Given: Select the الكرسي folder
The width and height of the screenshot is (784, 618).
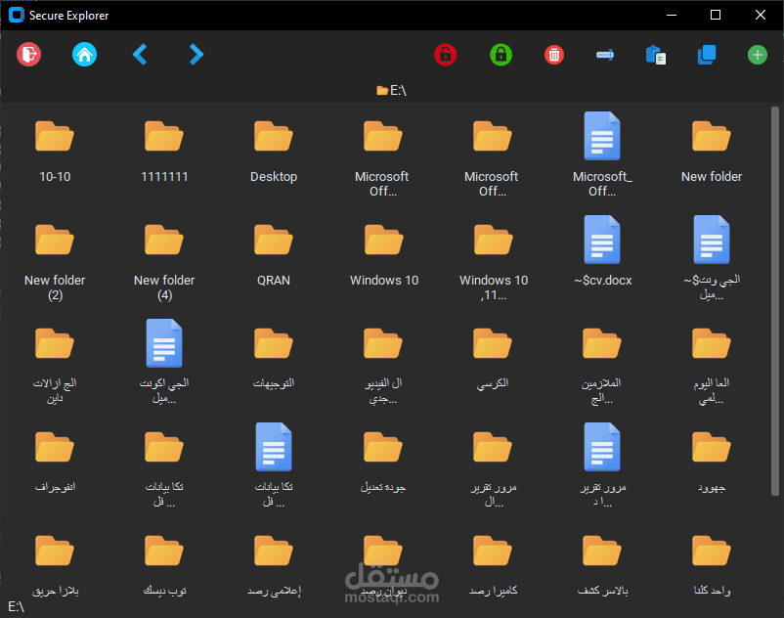Looking at the screenshot, I should click(493, 359).
